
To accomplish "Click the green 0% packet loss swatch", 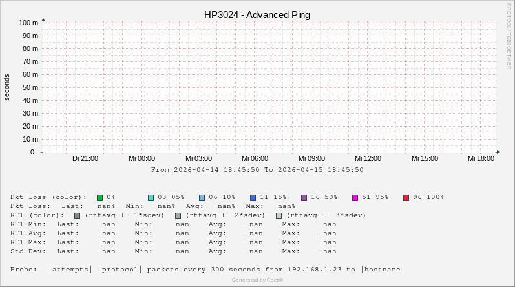I will 100,197.
